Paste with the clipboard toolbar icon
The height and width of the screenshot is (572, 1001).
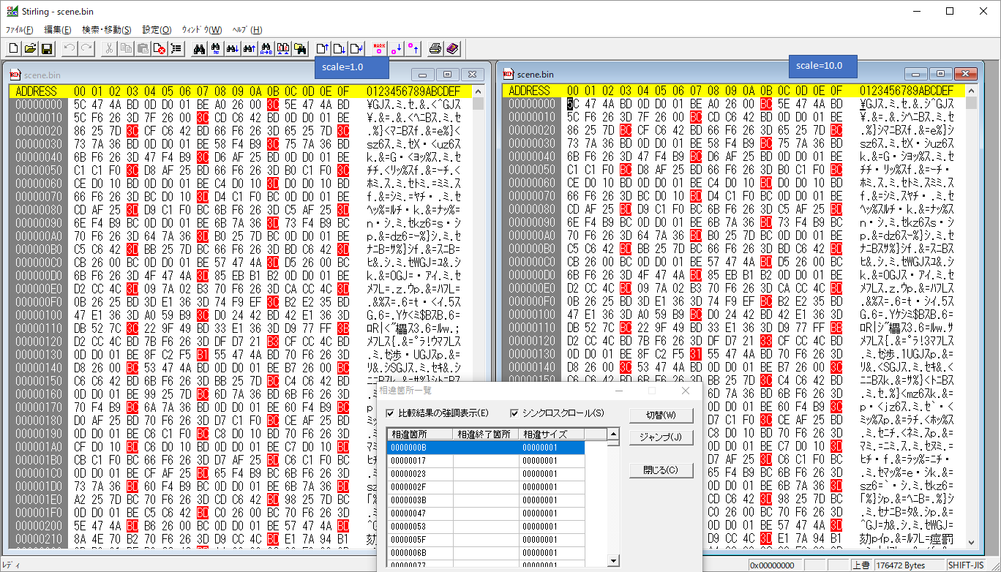[143, 49]
